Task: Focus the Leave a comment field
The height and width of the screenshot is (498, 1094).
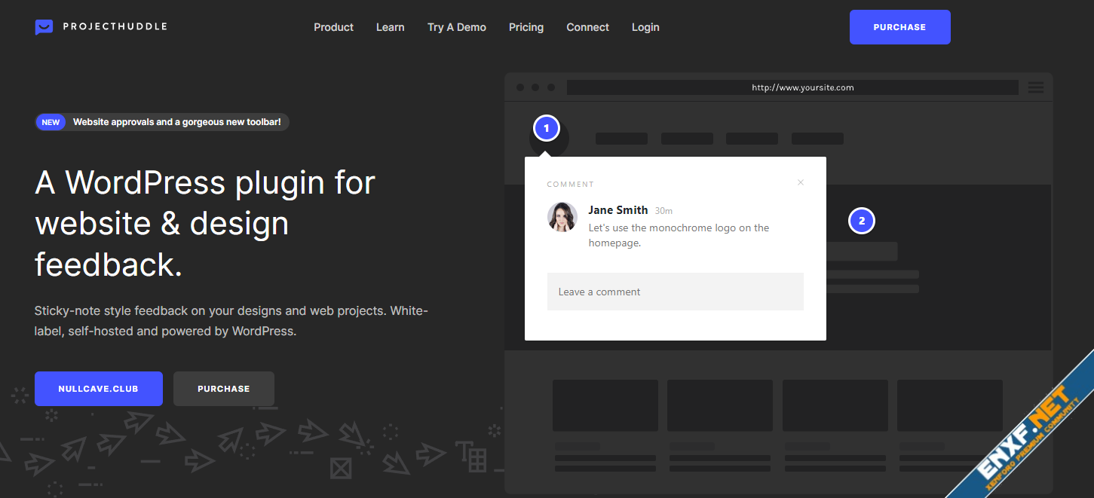Action: (676, 292)
